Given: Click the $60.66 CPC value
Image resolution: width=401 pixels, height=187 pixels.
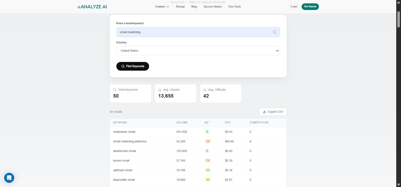Looking at the screenshot, I should 229,141.
